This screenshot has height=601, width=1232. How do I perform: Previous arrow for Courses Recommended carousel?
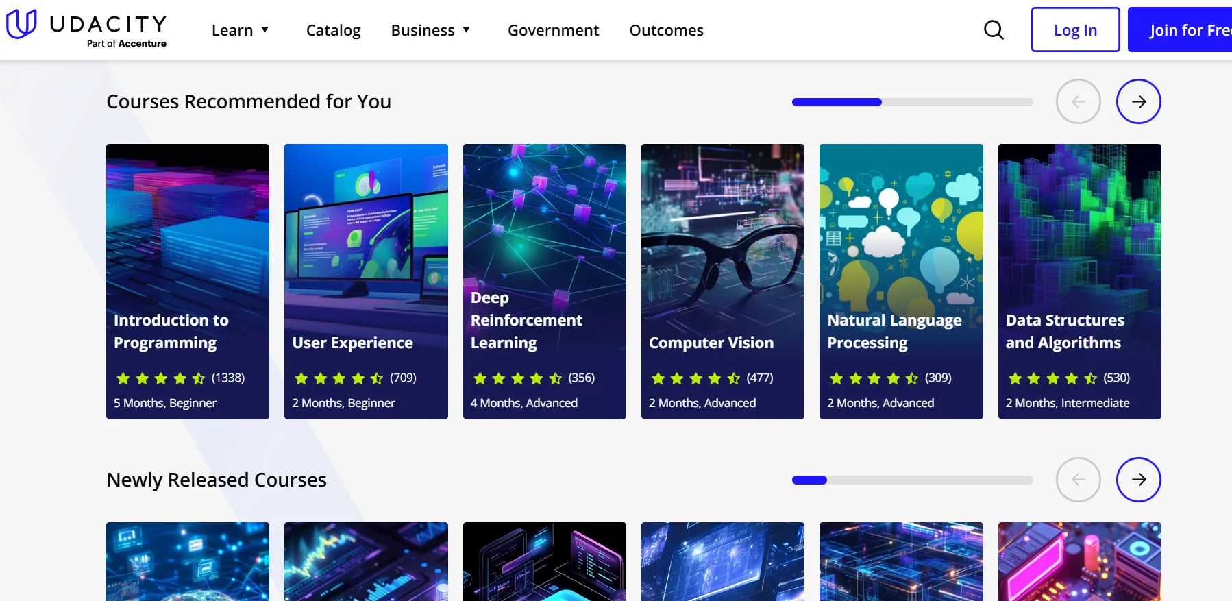[x=1078, y=101]
